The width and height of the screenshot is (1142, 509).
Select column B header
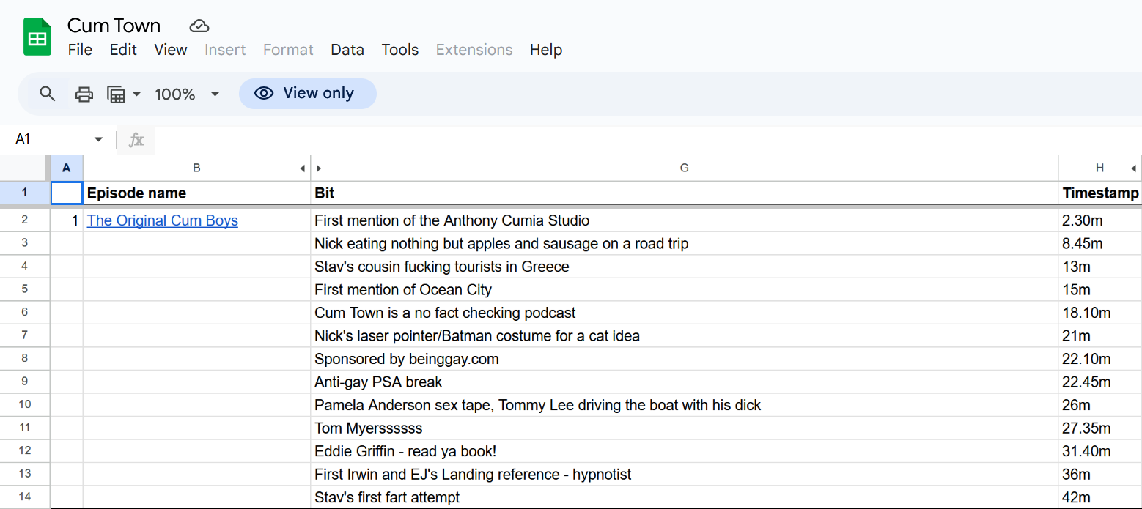point(196,168)
